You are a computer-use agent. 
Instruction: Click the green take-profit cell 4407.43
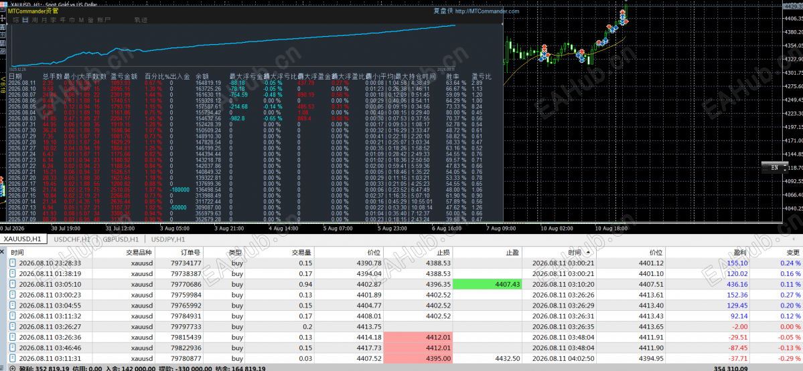[x=488, y=284]
